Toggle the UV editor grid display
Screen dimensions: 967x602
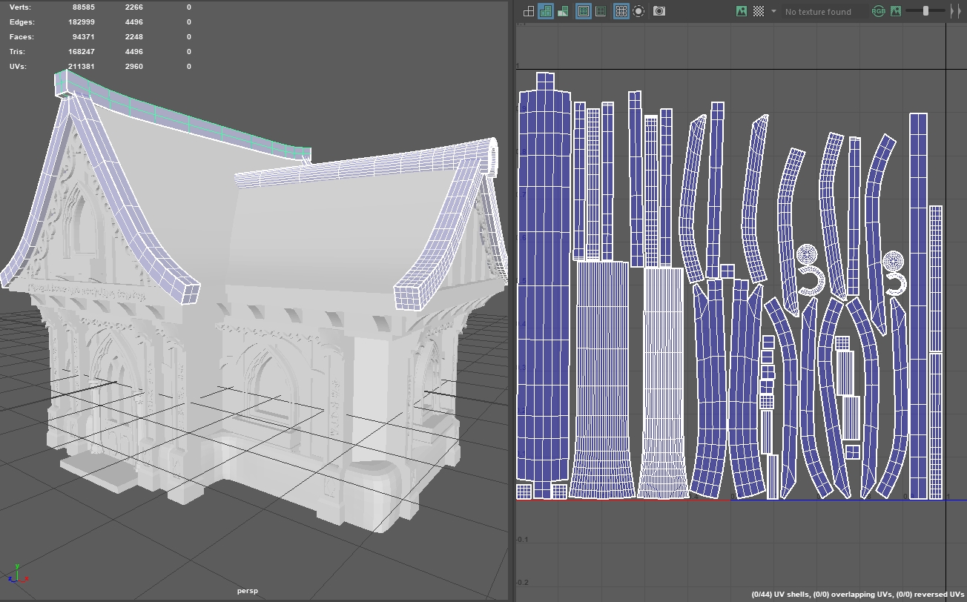click(x=621, y=11)
